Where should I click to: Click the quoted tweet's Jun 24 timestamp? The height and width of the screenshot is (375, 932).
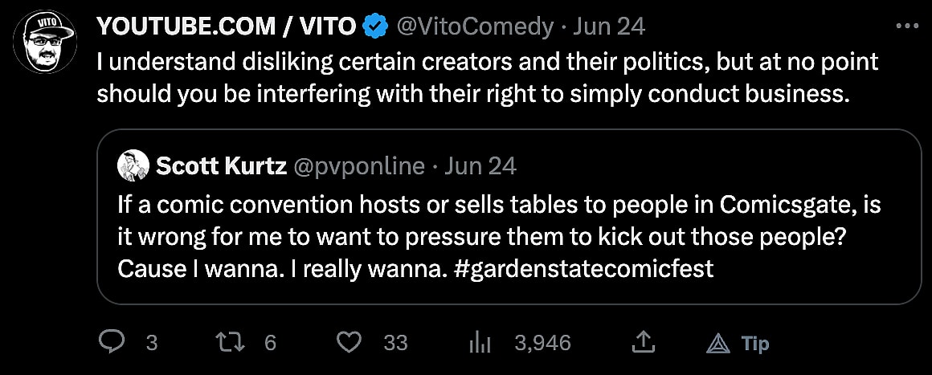pos(480,165)
